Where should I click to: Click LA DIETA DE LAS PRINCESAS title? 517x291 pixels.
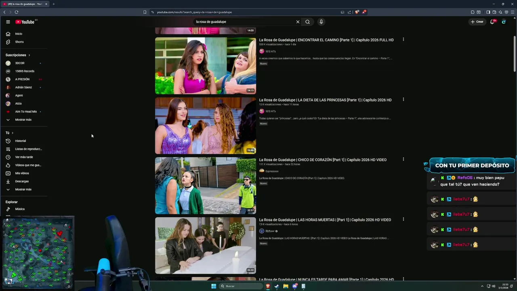[325, 100]
